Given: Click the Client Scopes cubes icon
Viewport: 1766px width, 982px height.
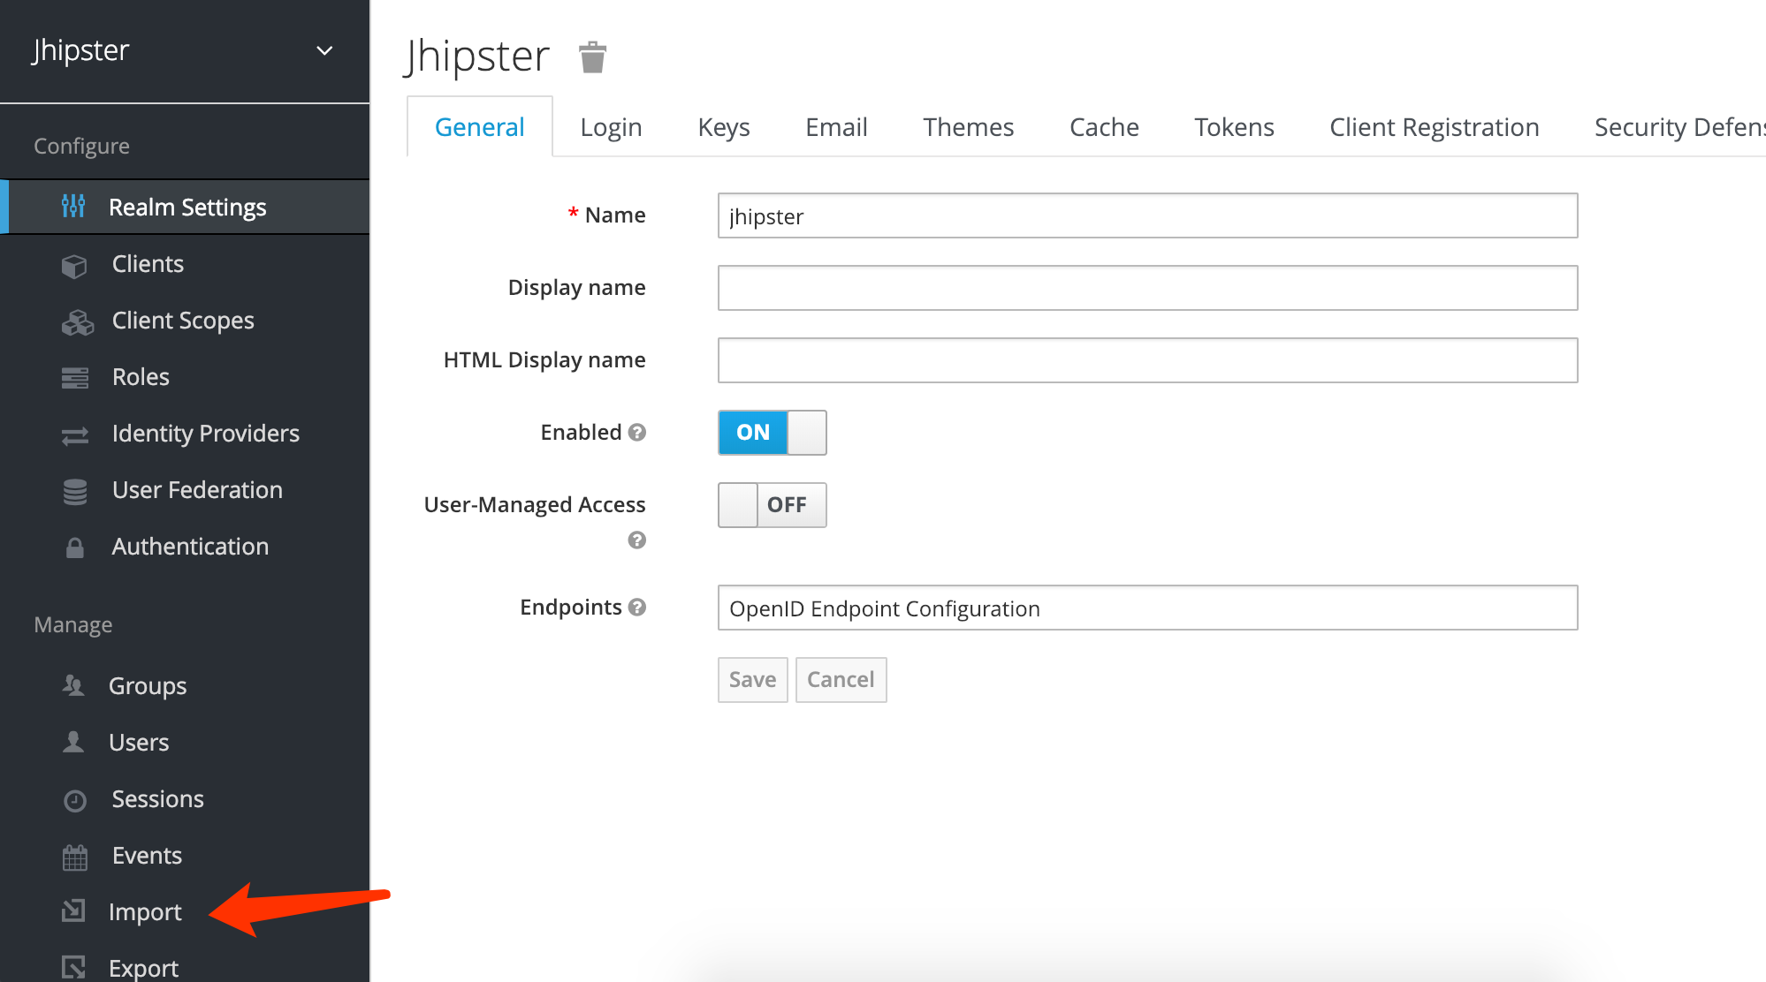Looking at the screenshot, I should point(77,322).
